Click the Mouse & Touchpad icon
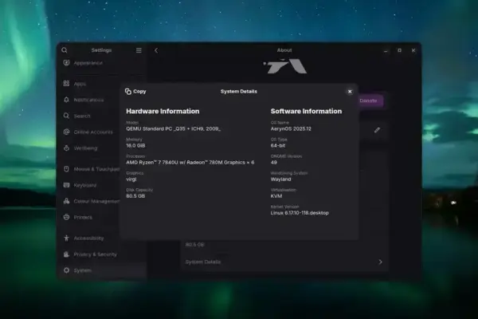Image resolution: width=478 pixels, height=319 pixels. 66,169
